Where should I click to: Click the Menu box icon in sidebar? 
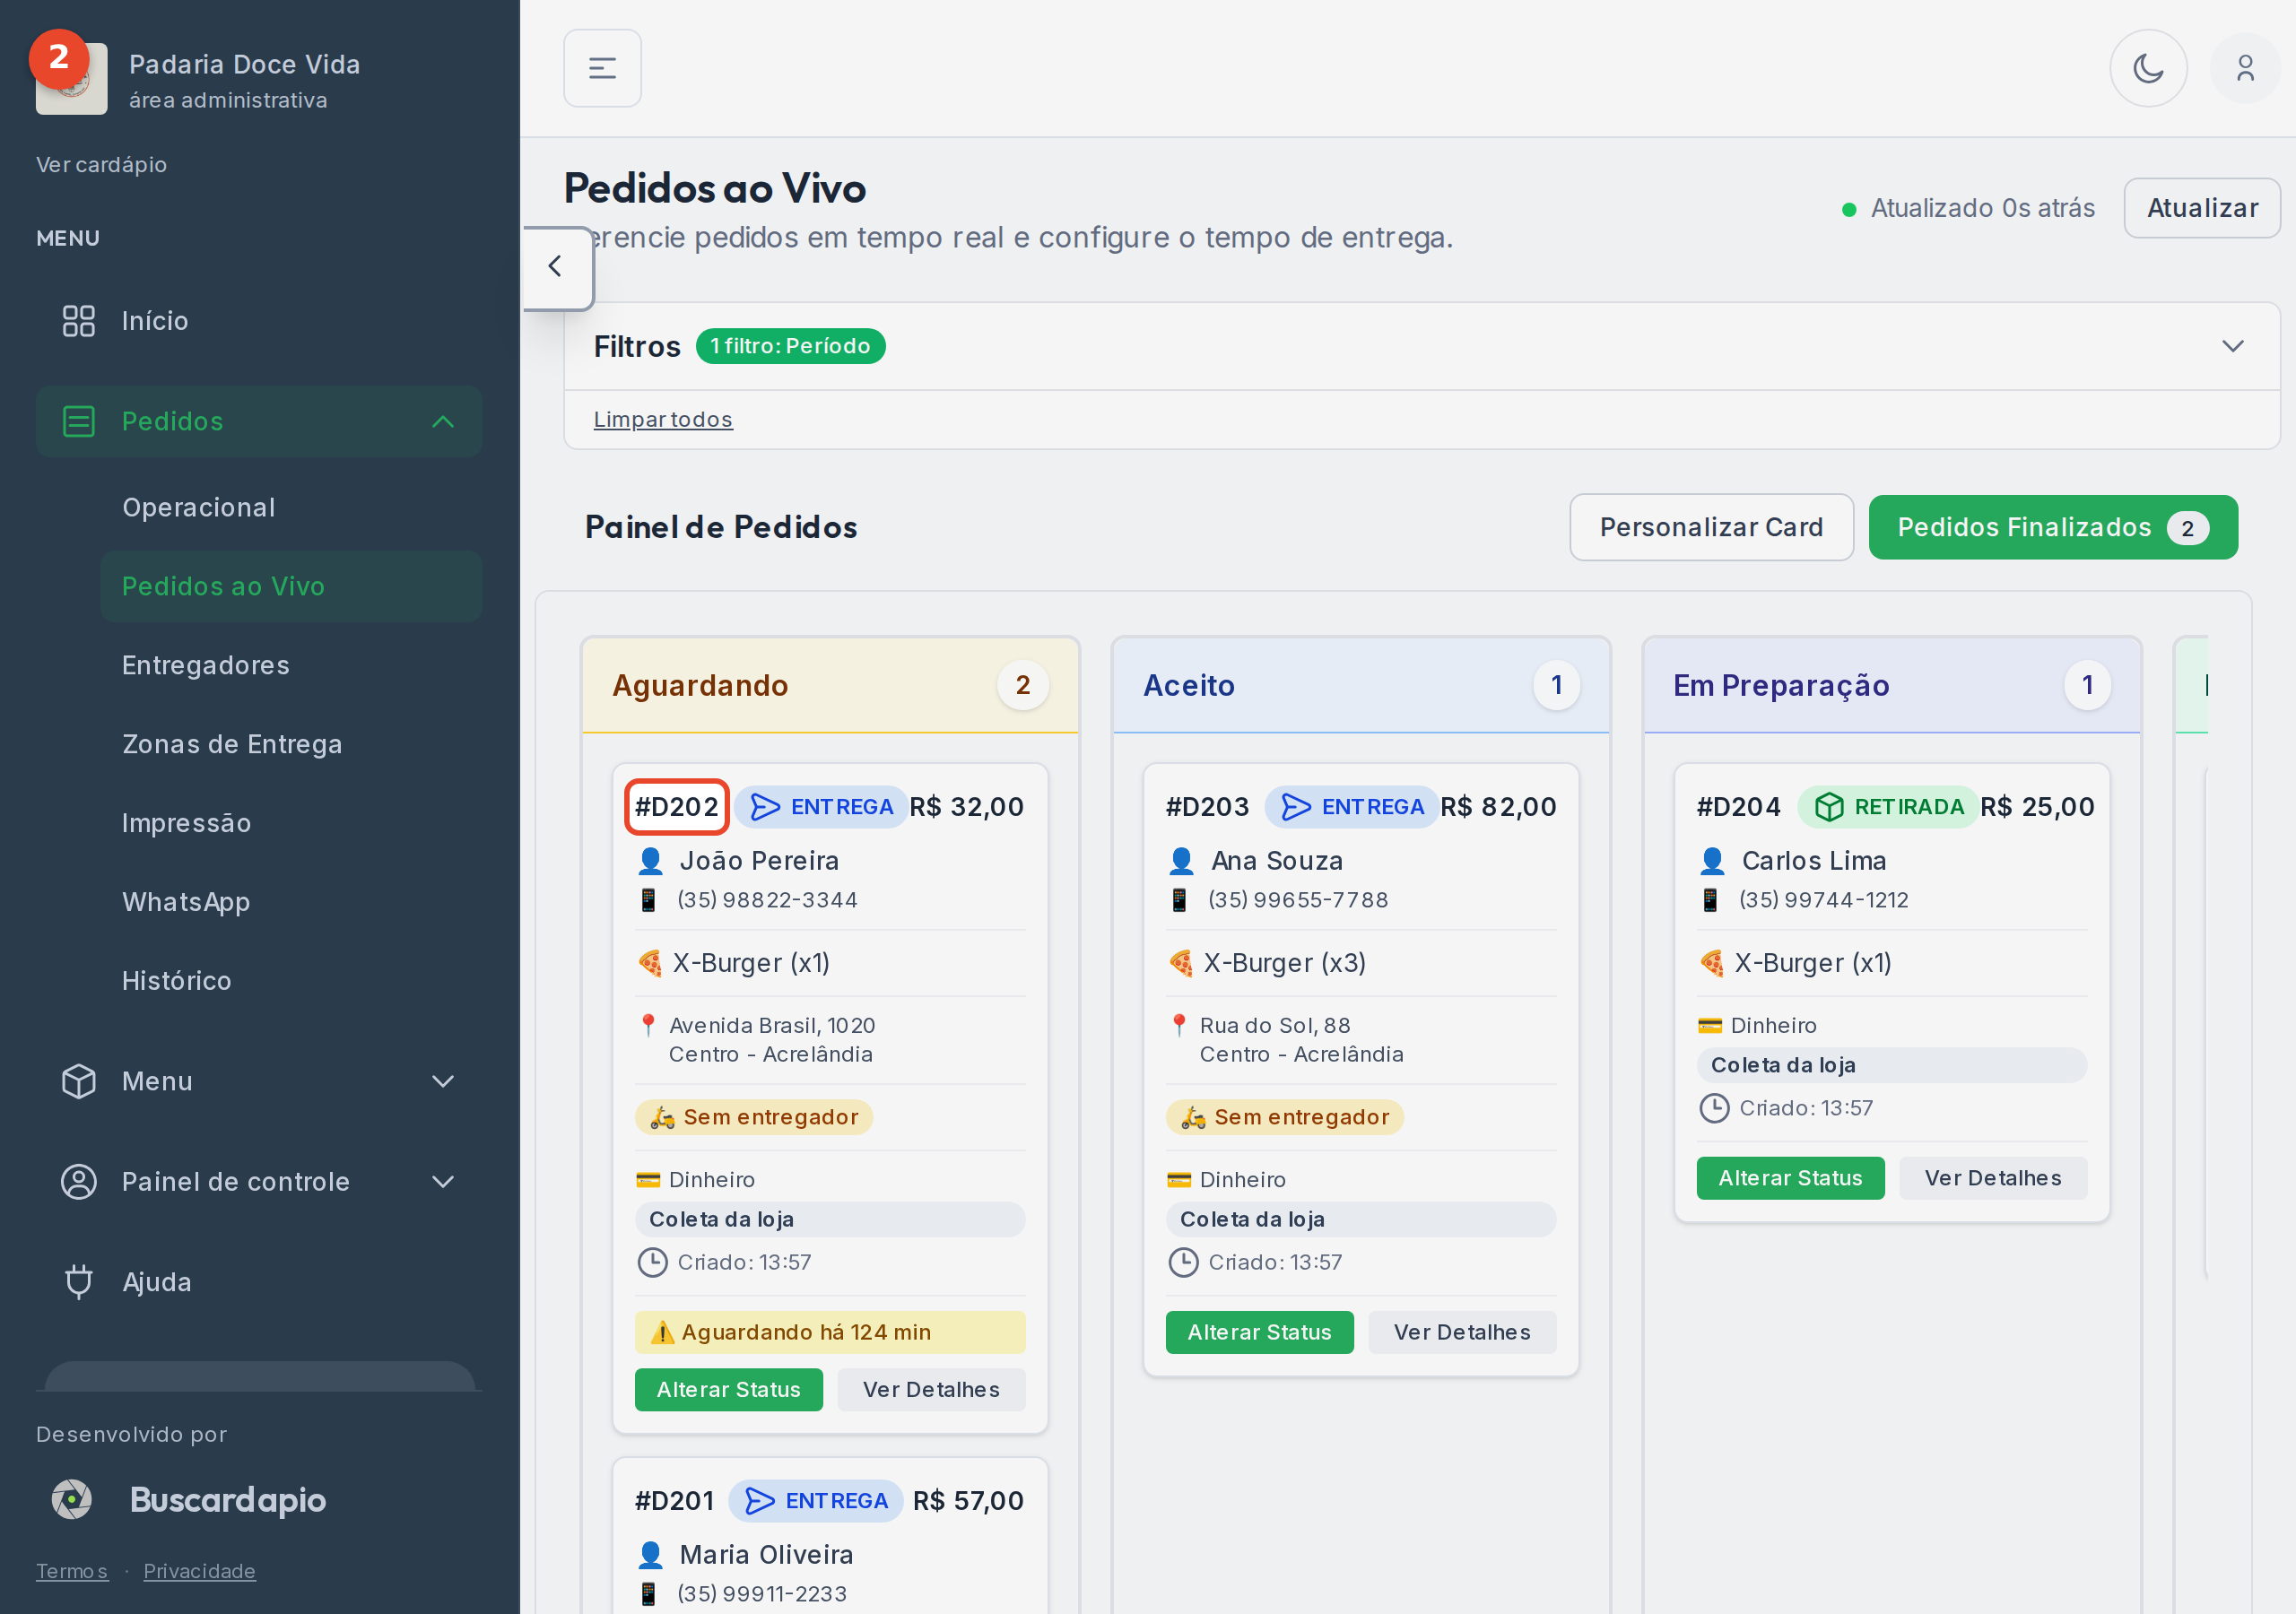[79, 1081]
